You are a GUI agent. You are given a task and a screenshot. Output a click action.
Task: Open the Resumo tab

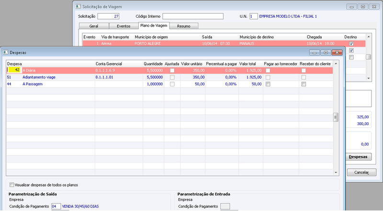click(x=184, y=26)
